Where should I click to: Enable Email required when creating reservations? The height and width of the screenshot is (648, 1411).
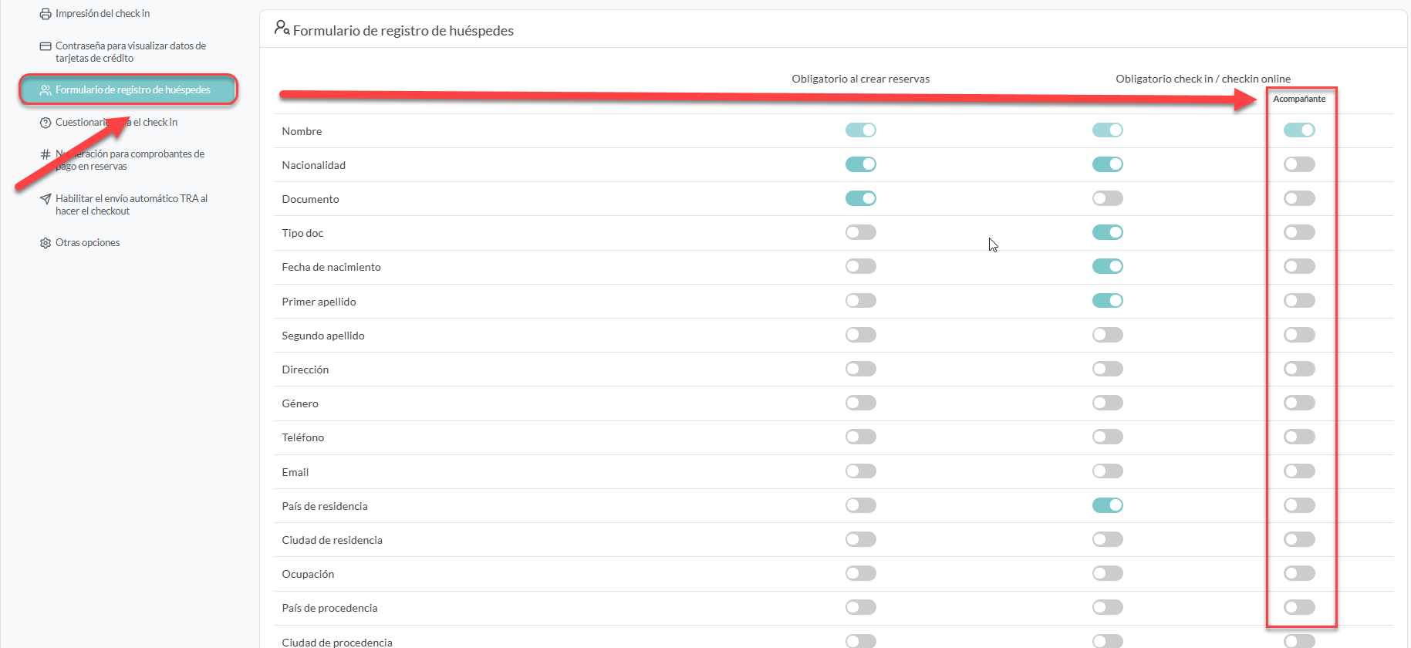(860, 471)
